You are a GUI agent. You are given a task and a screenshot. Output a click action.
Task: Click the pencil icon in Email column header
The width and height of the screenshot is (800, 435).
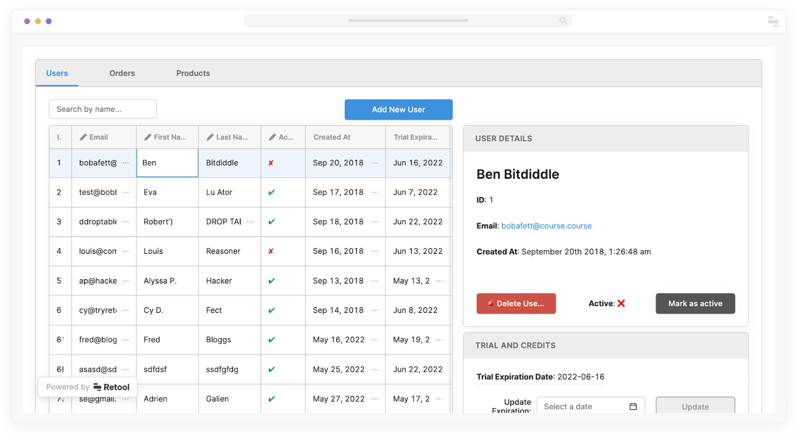[x=83, y=137]
